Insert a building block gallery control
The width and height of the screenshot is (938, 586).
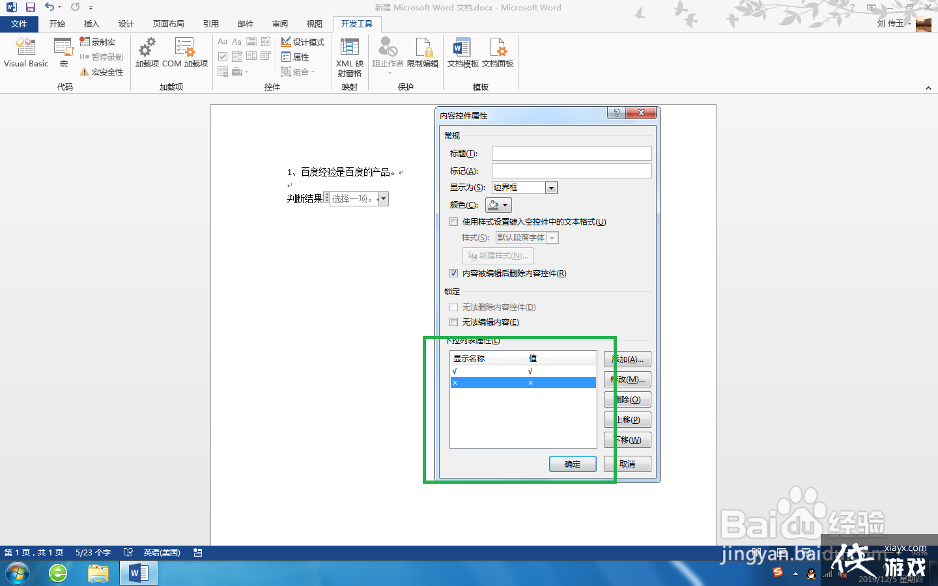pos(266,42)
